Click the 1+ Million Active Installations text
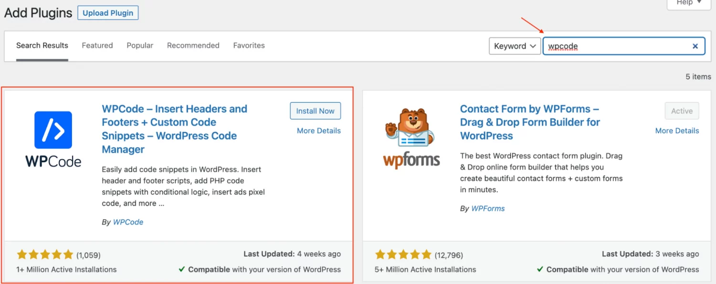The image size is (716, 284). [x=66, y=270]
